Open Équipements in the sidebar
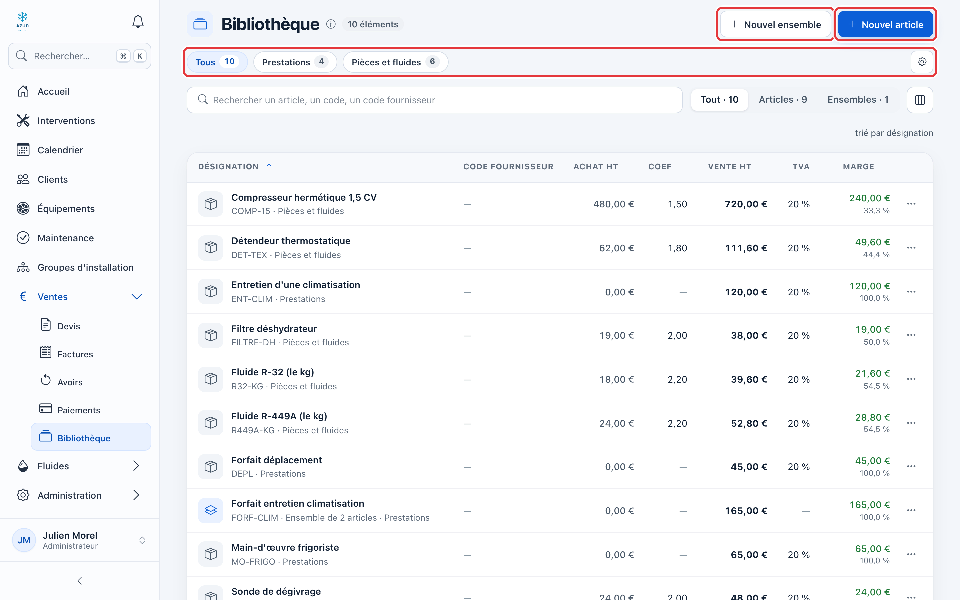 point(80,209)
